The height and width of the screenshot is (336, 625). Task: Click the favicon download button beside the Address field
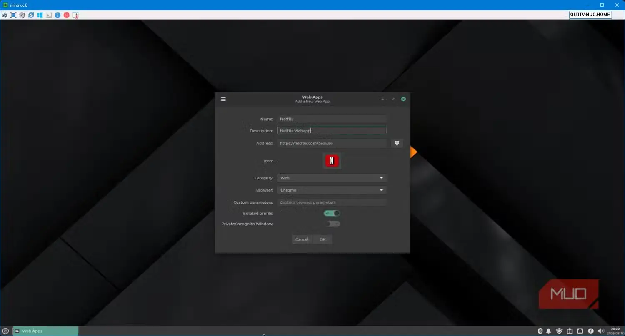[397, 143]
